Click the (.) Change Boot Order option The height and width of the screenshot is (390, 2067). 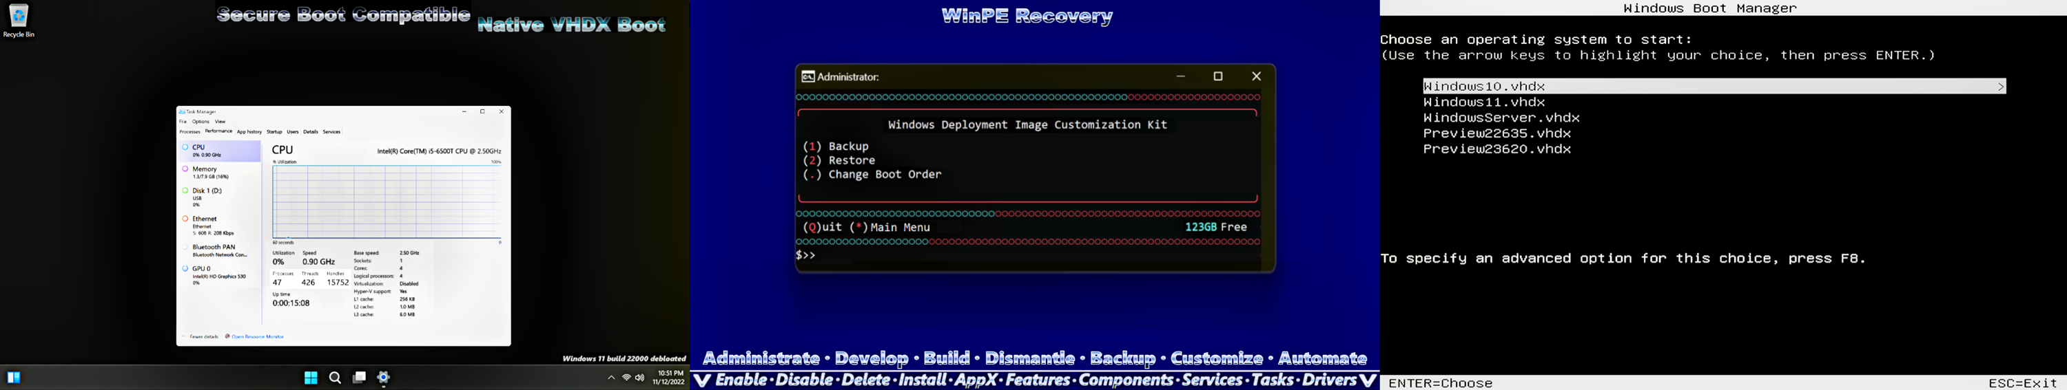pos(872,175)
